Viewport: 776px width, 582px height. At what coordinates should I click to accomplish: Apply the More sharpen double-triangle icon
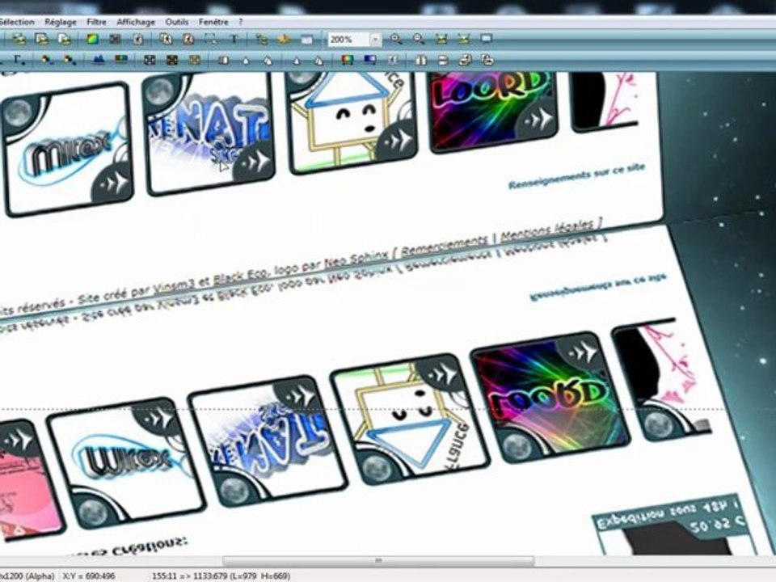coord(319,61)
